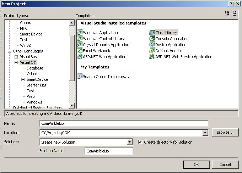Select the Class Library template icon
This screenshot has height=173, width=242.
[152, 32]
